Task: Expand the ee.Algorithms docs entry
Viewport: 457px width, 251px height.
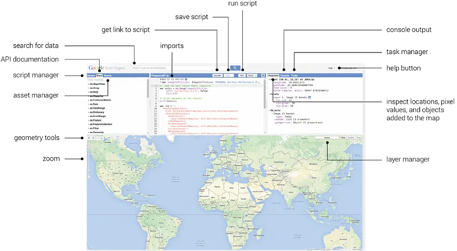Action: [x=97, y=84]
